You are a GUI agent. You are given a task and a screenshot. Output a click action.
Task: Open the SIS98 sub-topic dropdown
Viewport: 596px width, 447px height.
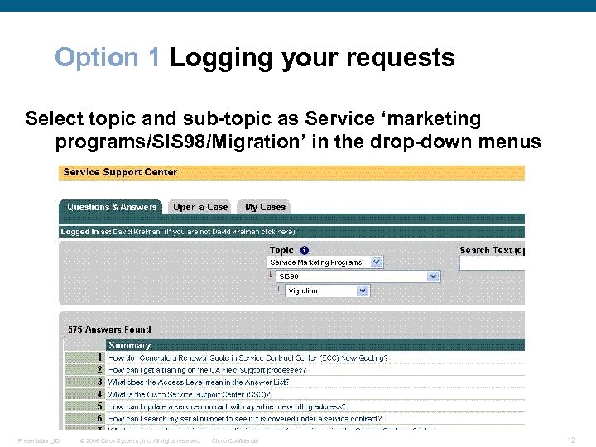[x=358, y=276]
